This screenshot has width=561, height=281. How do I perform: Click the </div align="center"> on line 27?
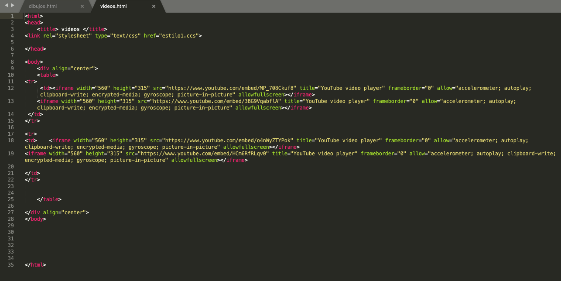[x=57, y=212]
